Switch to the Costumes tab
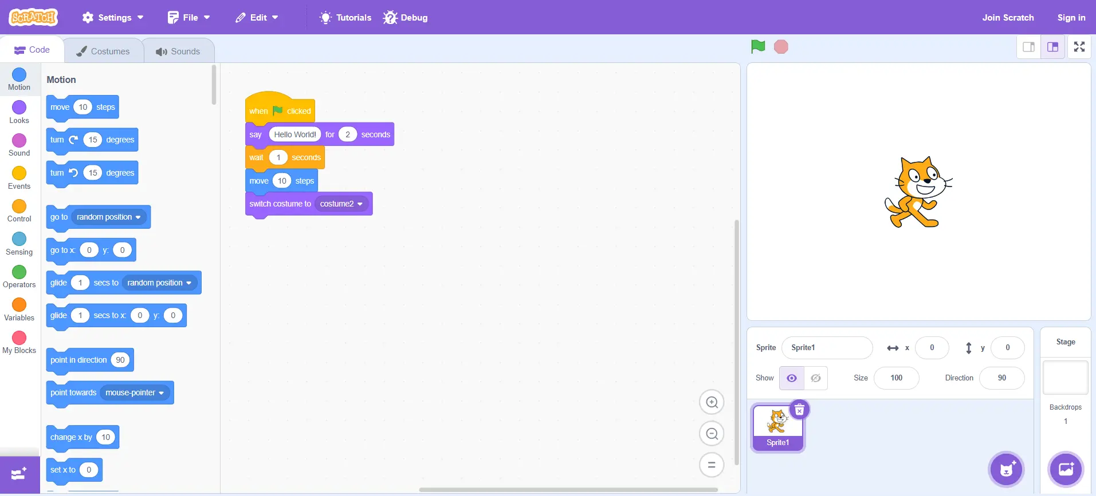Image resolution: width=1096 pixels, height=496 pixels. 103,51
